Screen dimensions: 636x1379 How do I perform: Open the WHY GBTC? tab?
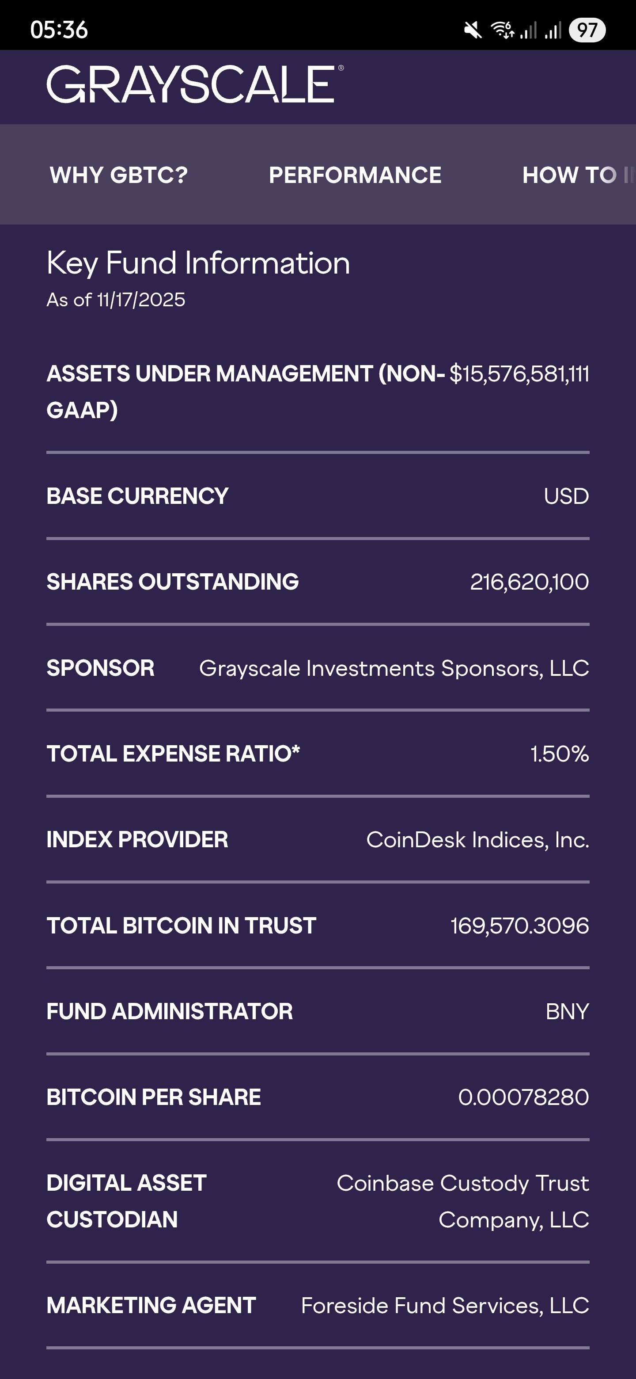(x=119, y=175)
